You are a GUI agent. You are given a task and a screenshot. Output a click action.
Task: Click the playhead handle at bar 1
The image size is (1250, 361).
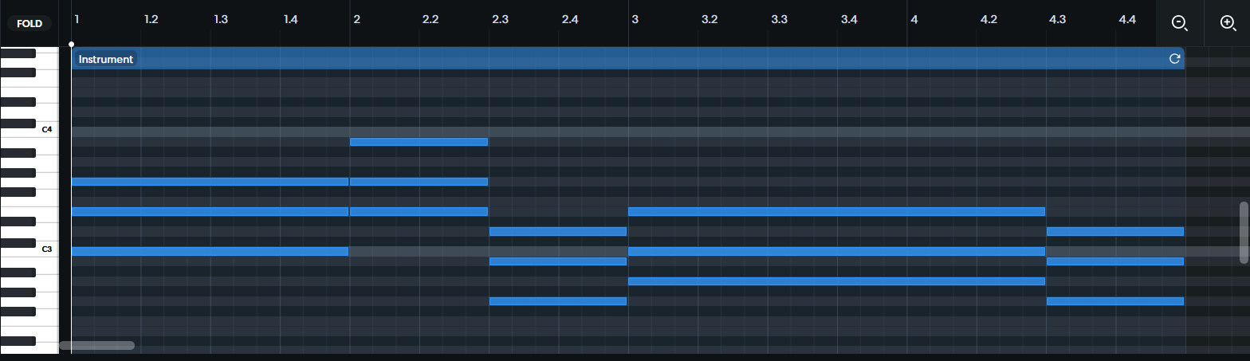coord(72,45)
